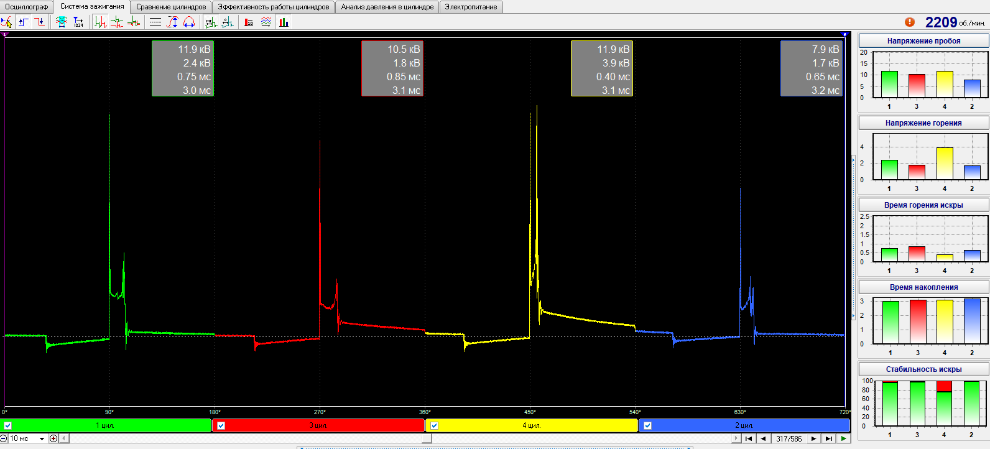Toggle cylinder 2 checkbox on blue bar
The width and height of the screenshot is (990, 449).
point(647,425)
